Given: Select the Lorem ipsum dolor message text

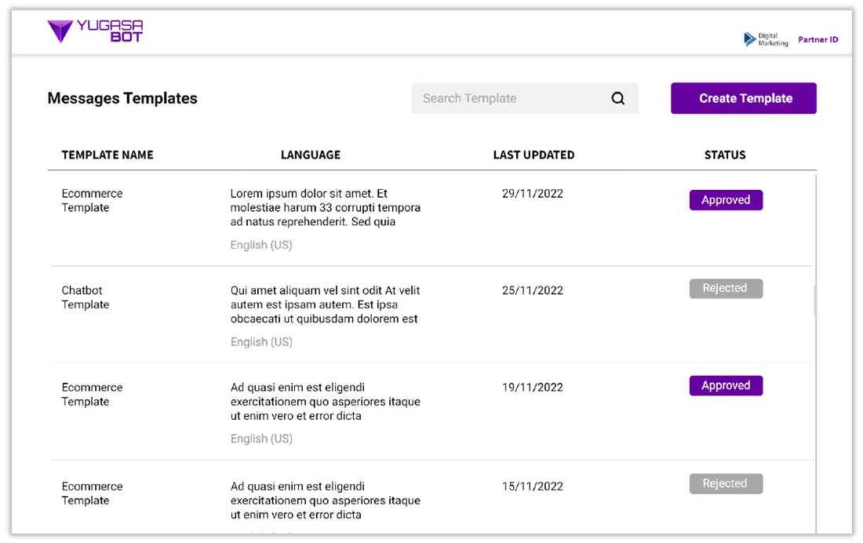Looking at the screenshot, I should click(x=326, y=208).
